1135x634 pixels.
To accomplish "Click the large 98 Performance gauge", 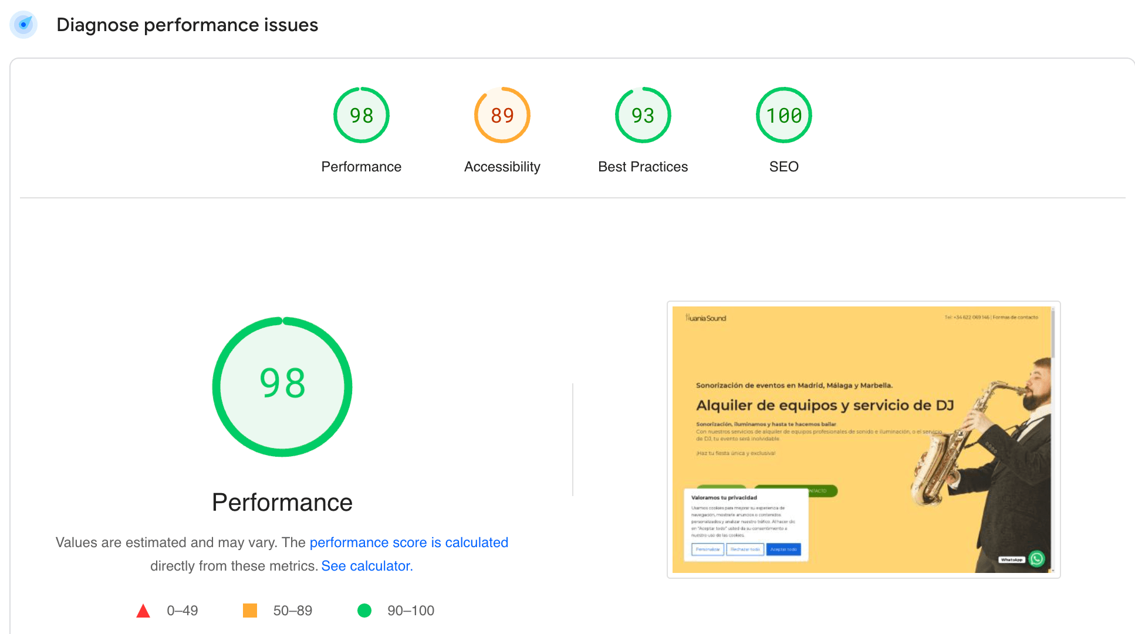I will tap(282, 386).
